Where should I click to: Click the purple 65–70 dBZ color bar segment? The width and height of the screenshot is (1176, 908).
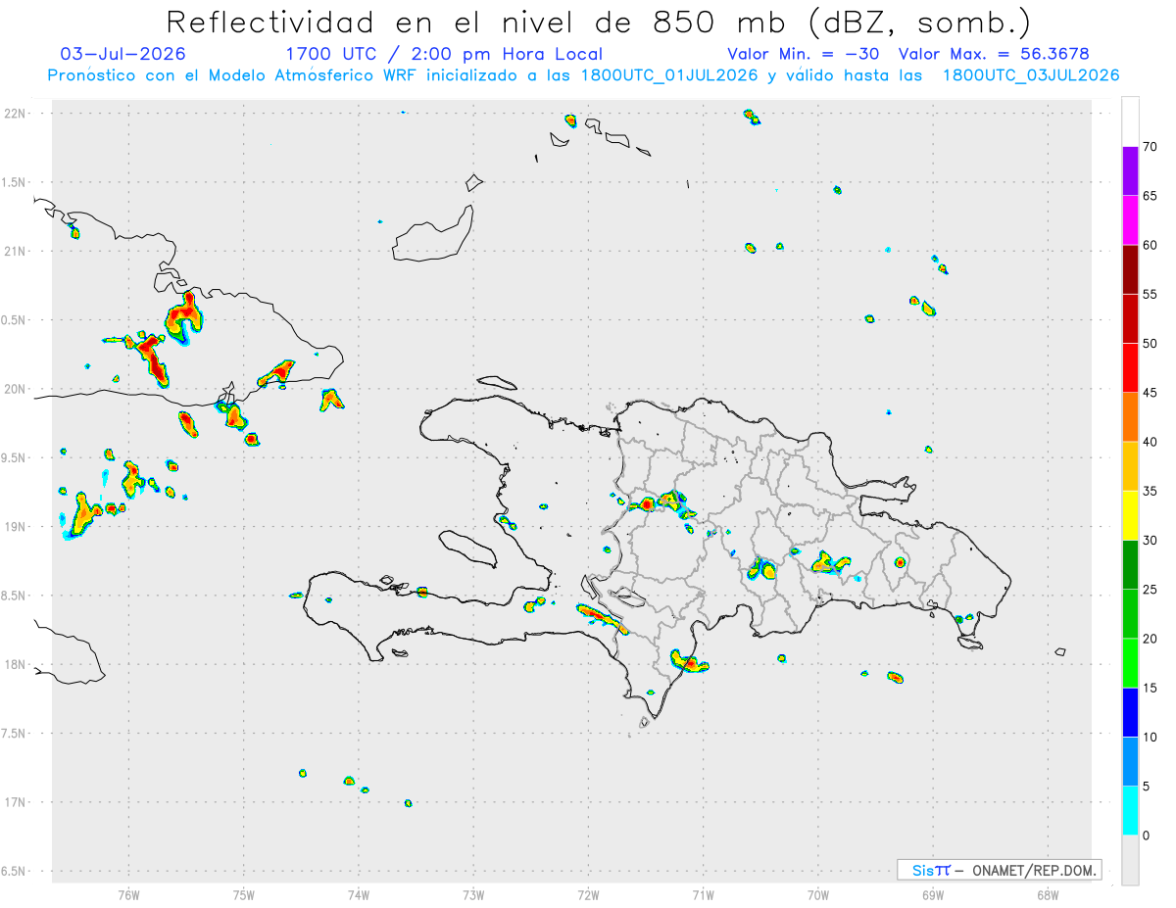tap(1130, 171)
